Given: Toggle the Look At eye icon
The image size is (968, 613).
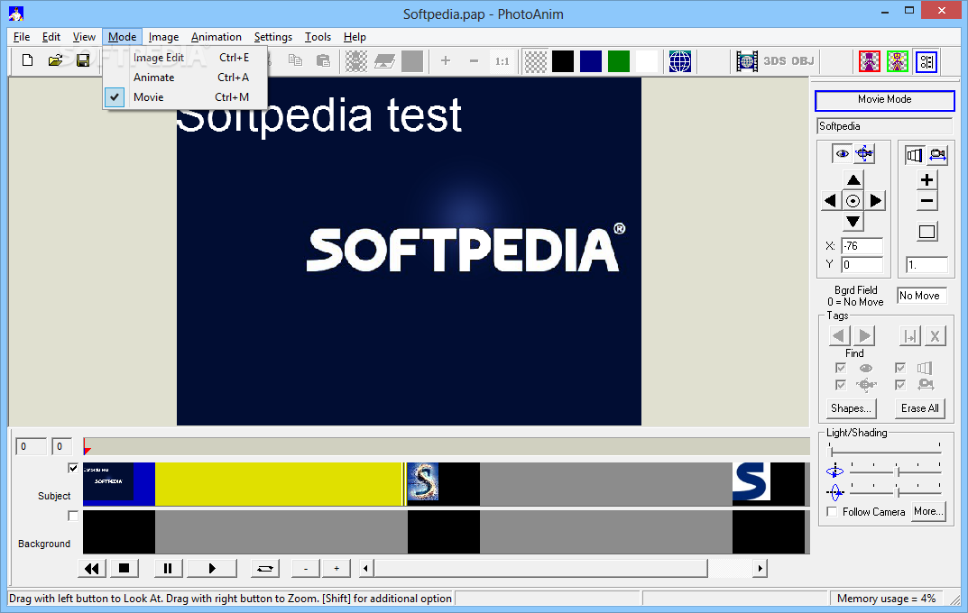Looking at the screenshot, I should [842, 153].
